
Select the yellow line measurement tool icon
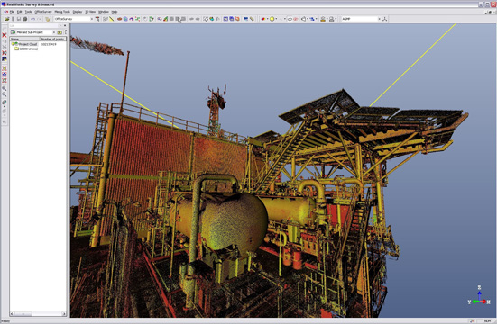pos(112,19)
